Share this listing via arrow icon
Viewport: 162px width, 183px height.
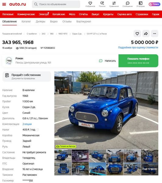coord(146,34)
